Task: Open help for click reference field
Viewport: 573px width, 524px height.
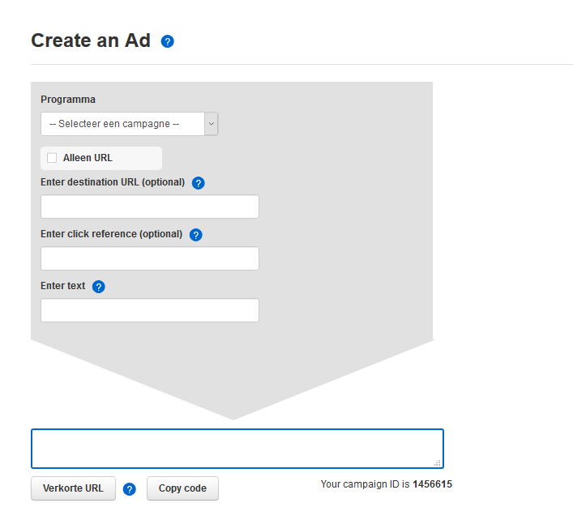Action: 195,235
